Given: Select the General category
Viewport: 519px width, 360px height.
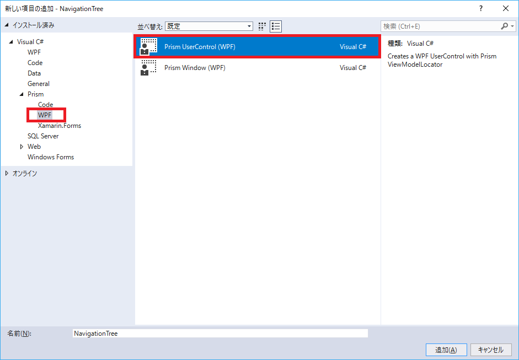Looking at the screenshot, I should (39, 84).
